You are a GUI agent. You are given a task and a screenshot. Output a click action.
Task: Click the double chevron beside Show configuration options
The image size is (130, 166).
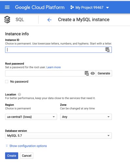7,146
